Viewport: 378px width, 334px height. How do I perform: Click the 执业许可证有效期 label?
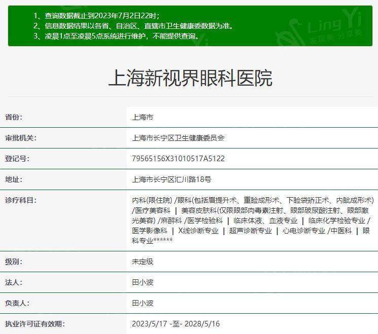pyautogui.click(x=35, y=324)
